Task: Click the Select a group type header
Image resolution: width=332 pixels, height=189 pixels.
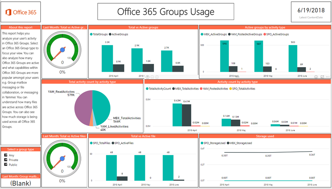Action: tap(21, 149)
